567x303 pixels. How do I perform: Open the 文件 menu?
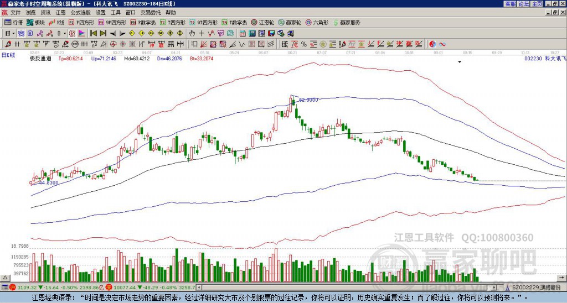click(16, 13)
